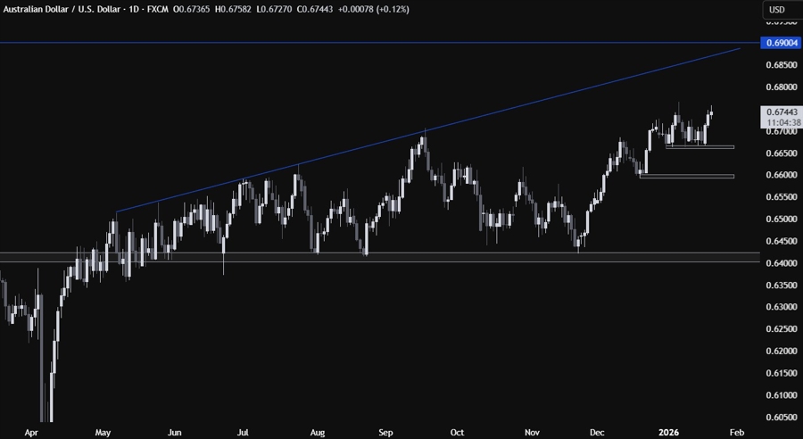
Task: Click the Sep label on time axis
Action: [x=385, y=434]
